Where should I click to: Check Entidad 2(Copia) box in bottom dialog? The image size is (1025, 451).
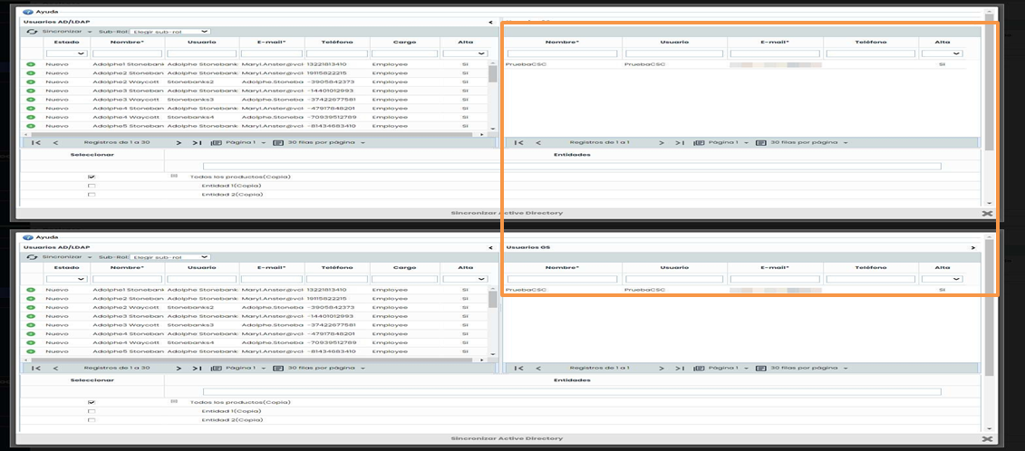click(91, 420)
